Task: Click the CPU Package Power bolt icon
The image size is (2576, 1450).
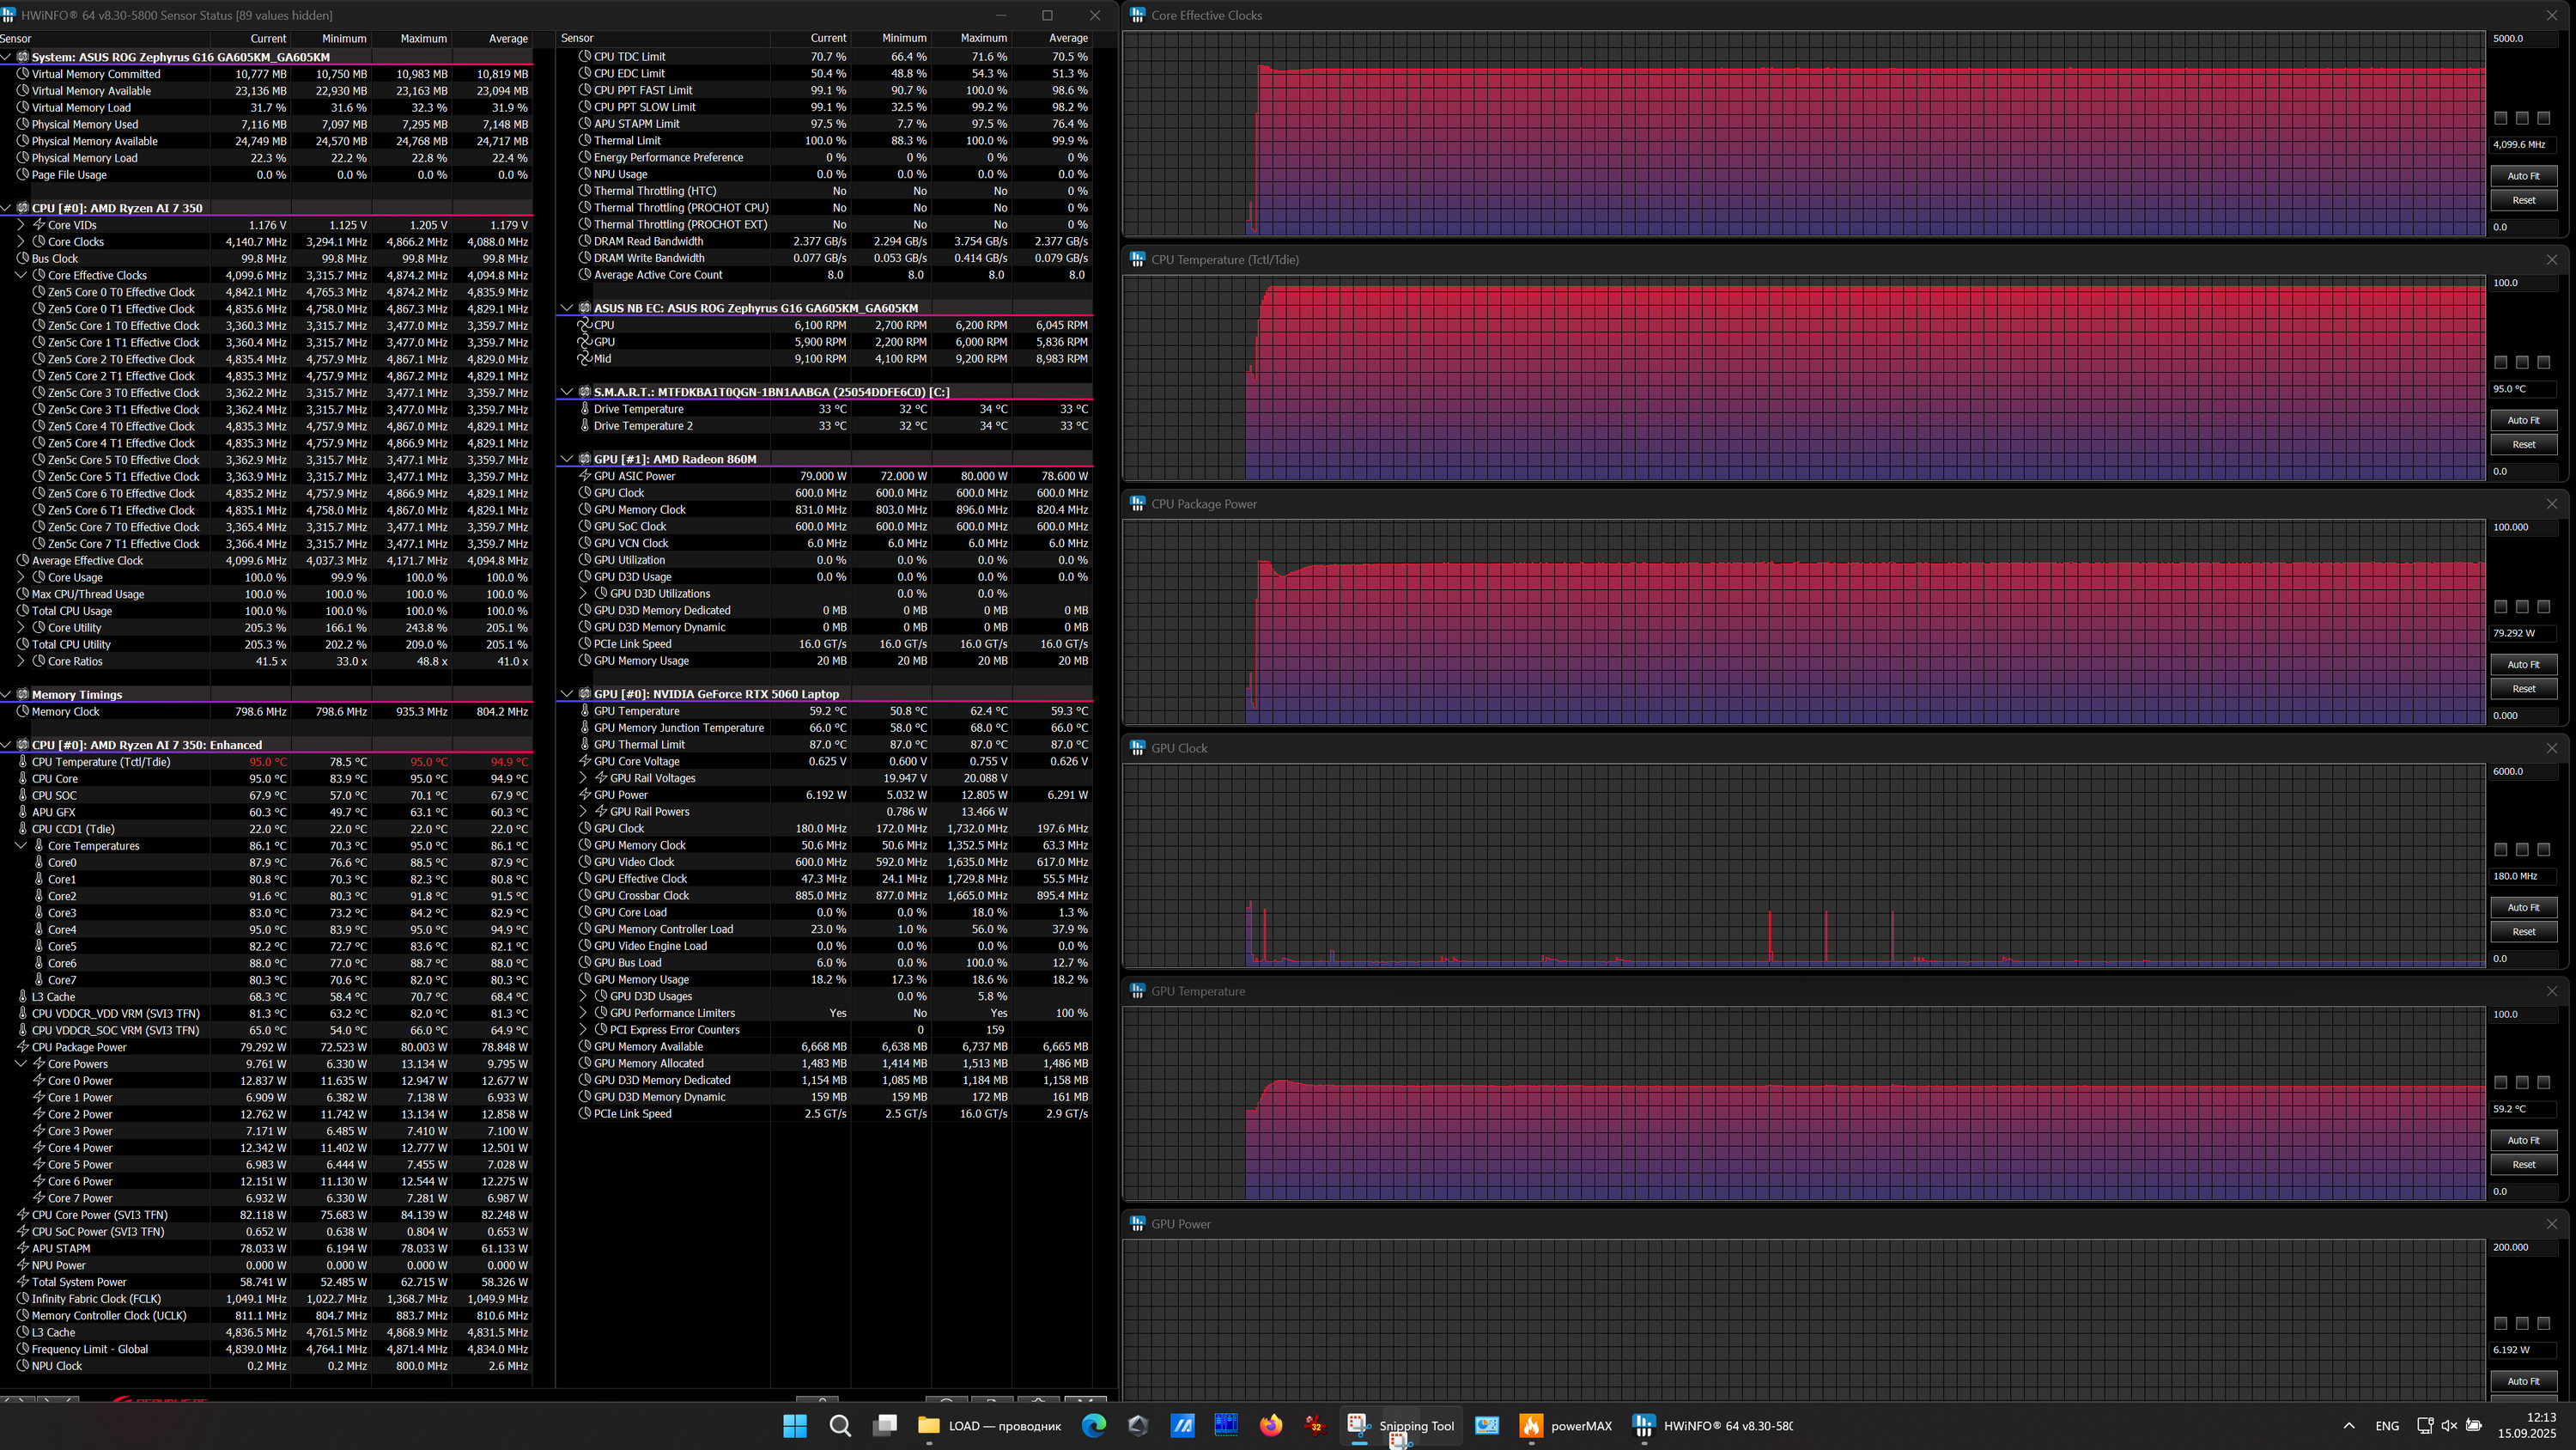Action: pos(23,1047)
